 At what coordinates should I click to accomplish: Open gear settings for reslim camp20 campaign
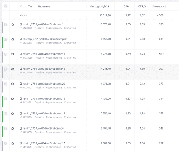click(12, 84)
